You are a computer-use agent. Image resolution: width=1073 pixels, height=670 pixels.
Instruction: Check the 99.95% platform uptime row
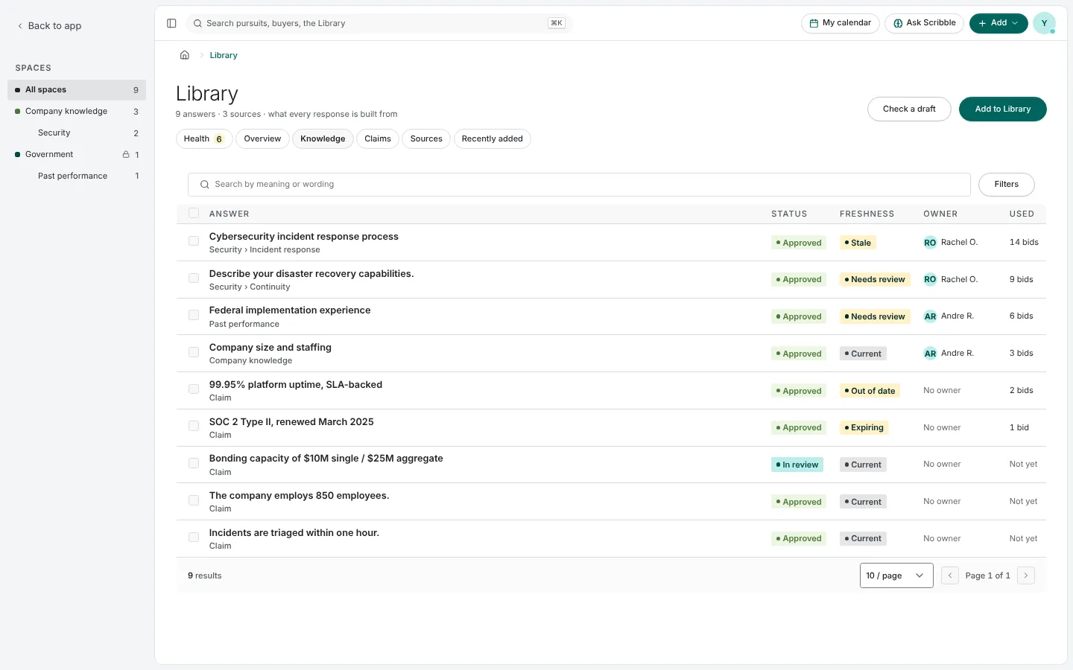(x=194, y=389)
